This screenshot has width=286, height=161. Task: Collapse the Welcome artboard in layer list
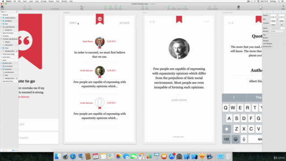1,15
